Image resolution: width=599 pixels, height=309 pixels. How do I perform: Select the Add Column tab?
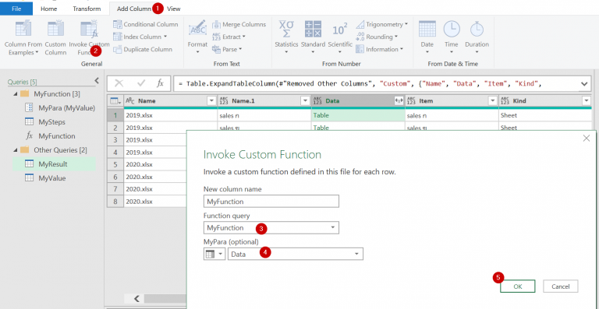133,9
